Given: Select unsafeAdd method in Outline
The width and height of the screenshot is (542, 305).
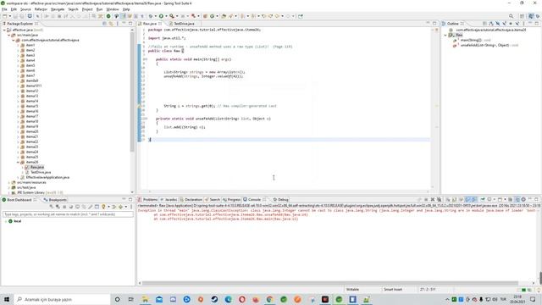Looking at the screenshot, I should point(485,45).
